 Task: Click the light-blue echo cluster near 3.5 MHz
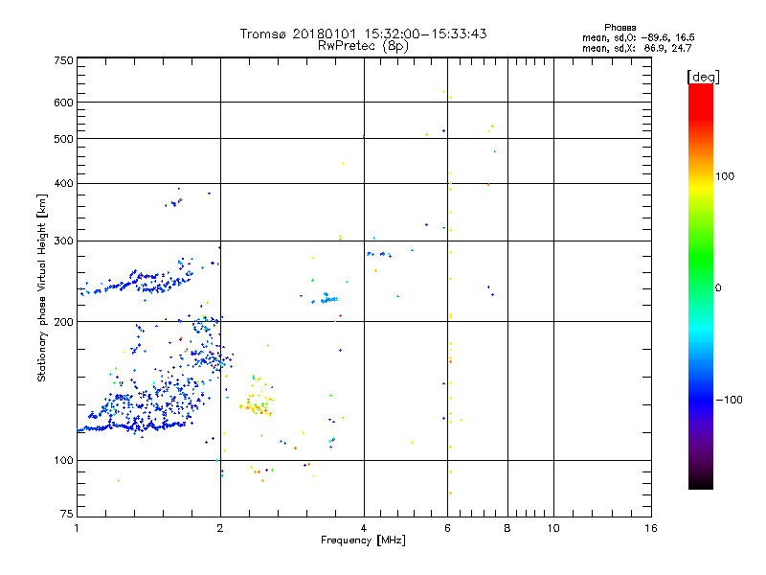328,298
